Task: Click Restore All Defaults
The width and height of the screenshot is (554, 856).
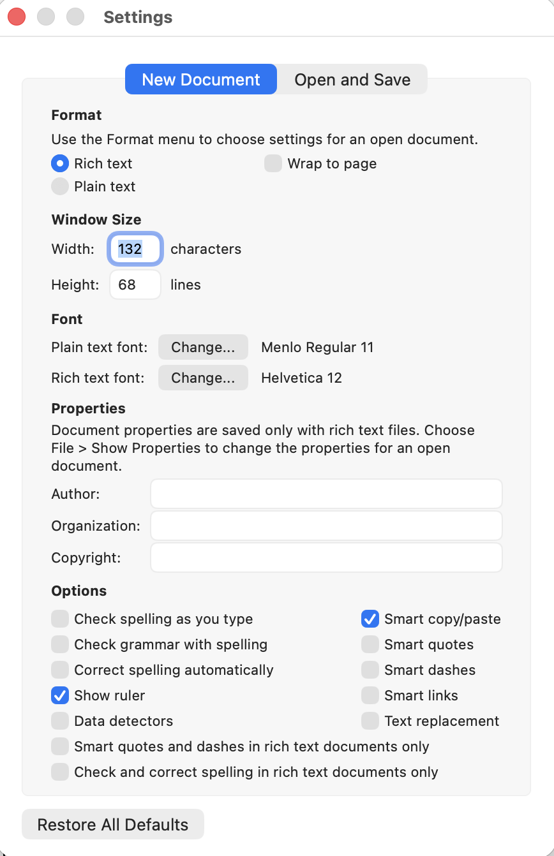Action: pyautogui.click(x=112, y=824)
